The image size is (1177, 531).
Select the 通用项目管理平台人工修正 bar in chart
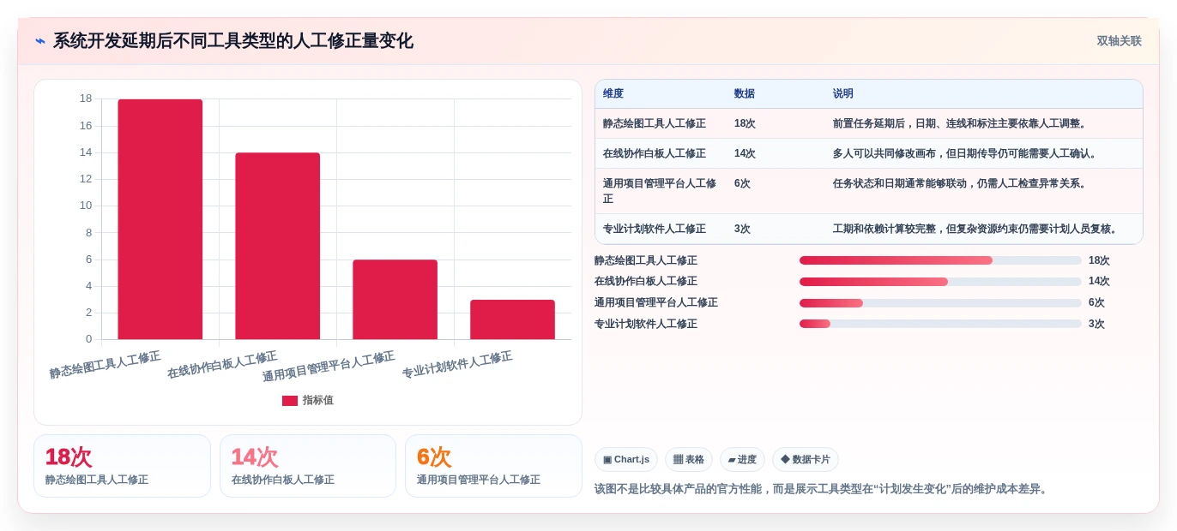[395, 300]
